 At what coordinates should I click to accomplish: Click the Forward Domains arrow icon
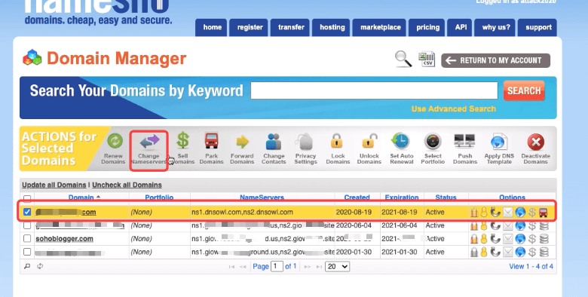point(242,142)
